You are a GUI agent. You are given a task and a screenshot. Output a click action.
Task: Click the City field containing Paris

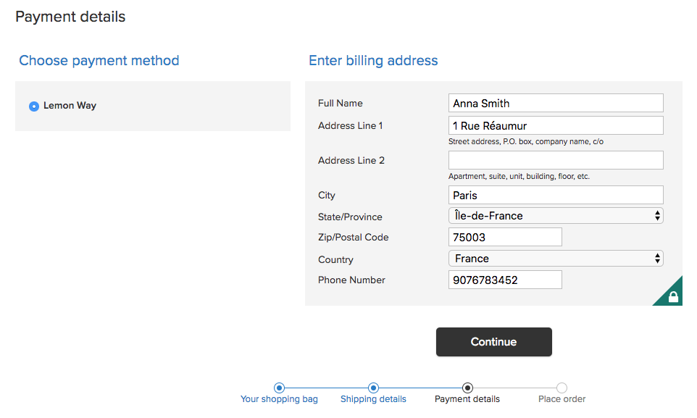(x=556, y=195)
